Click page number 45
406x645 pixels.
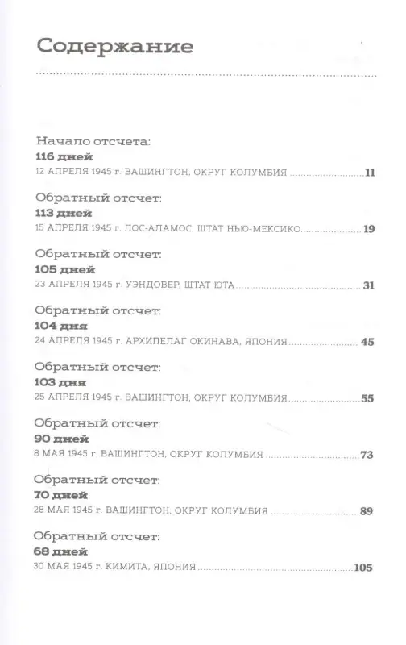click(367, 341)
